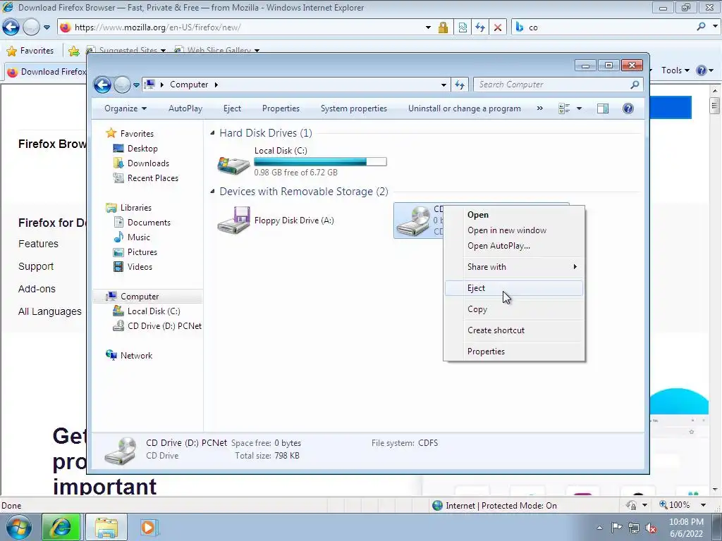Click Windows Explorer taskbar icon
The width and height of the screenshot is (722, 541).
pyautogui.click(x=106, y=527)
